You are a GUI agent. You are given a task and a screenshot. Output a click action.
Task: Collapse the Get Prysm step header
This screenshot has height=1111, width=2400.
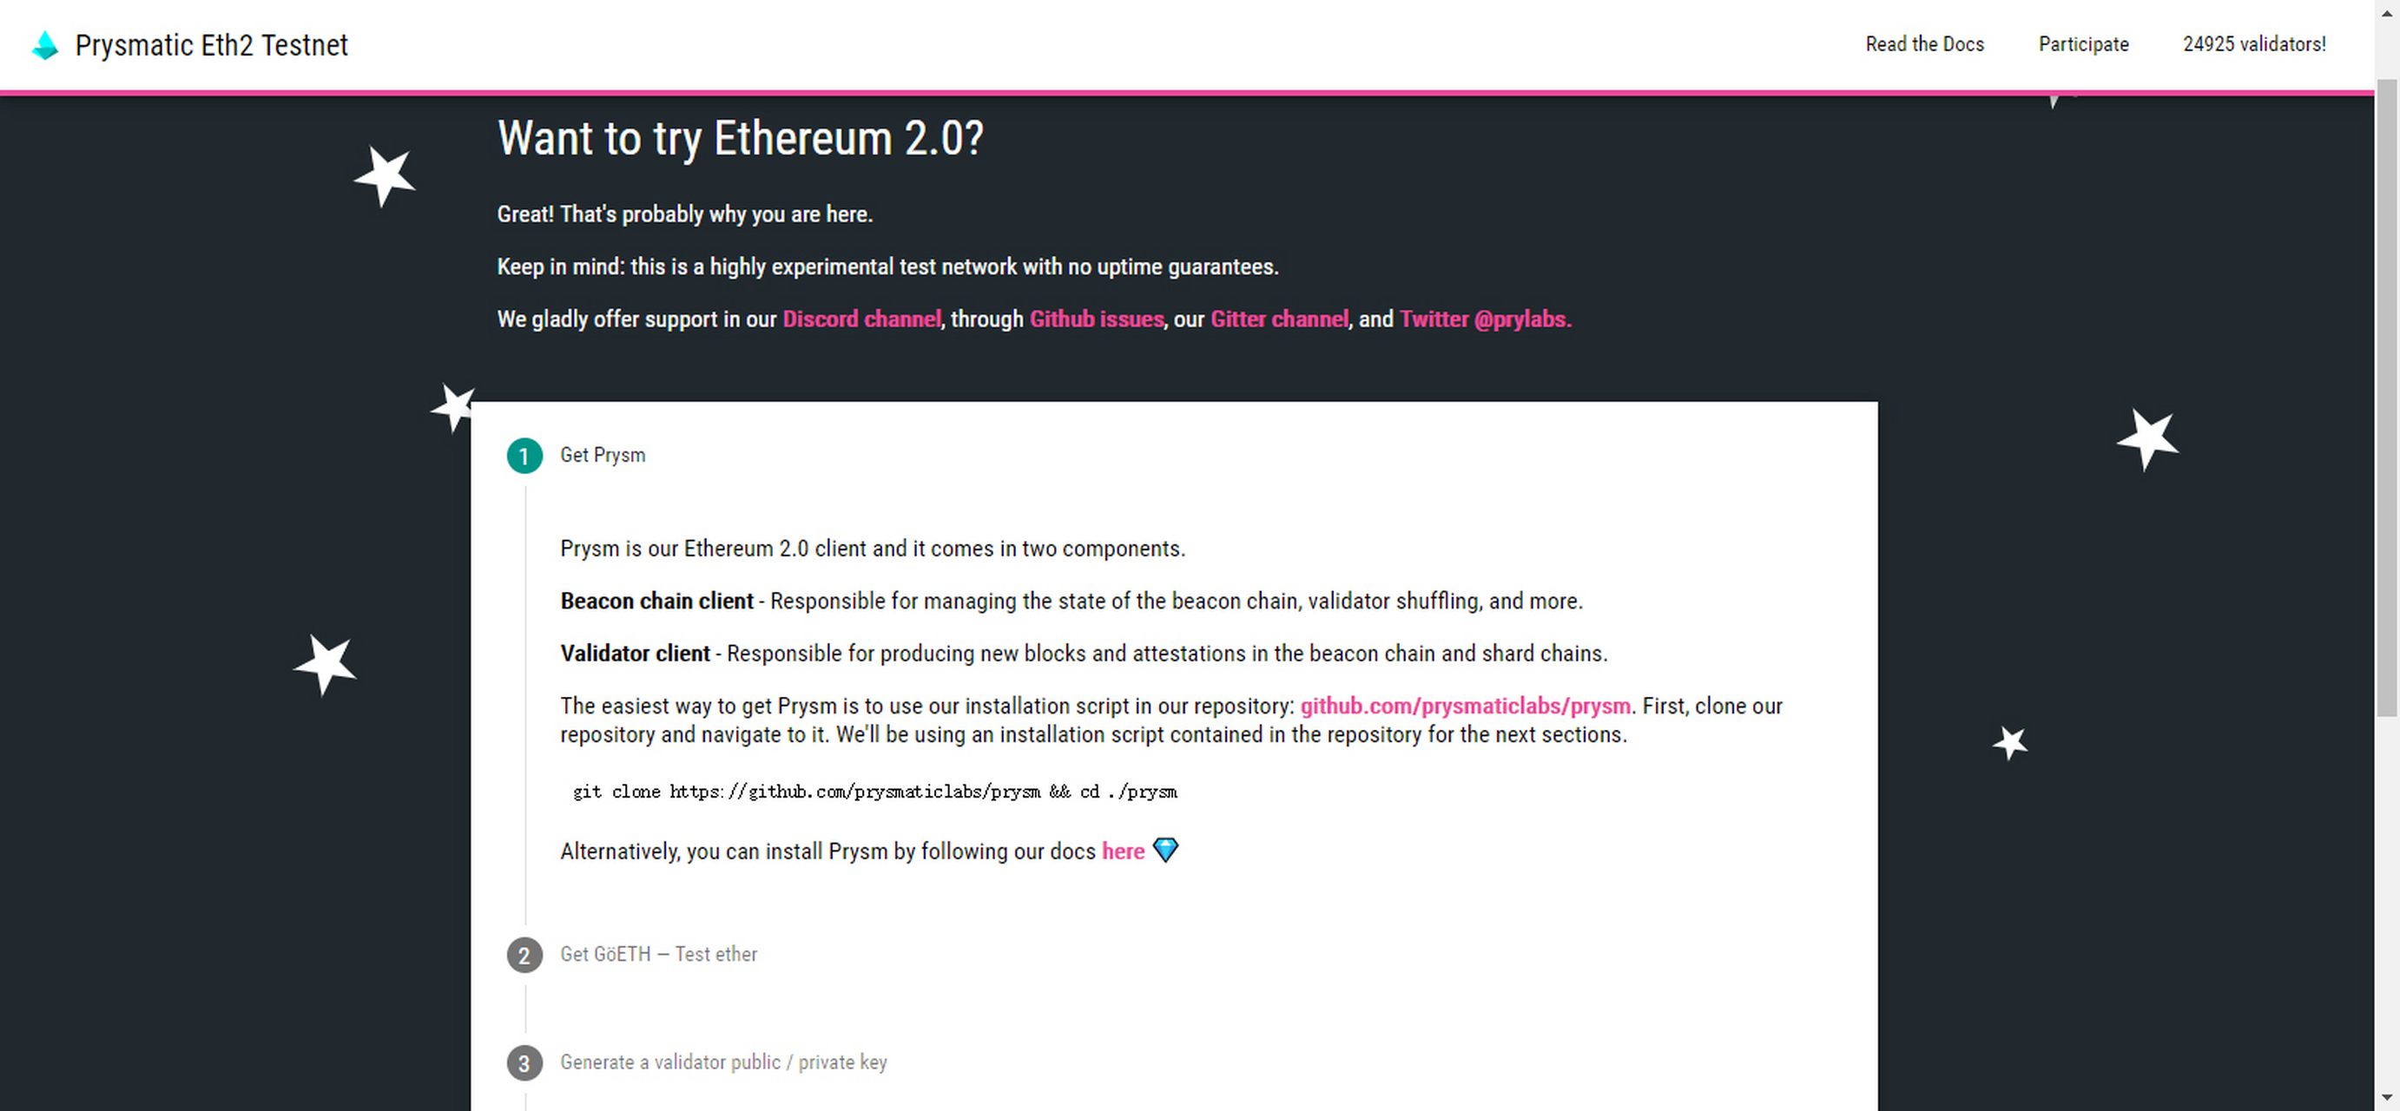(x=602, y=456)
